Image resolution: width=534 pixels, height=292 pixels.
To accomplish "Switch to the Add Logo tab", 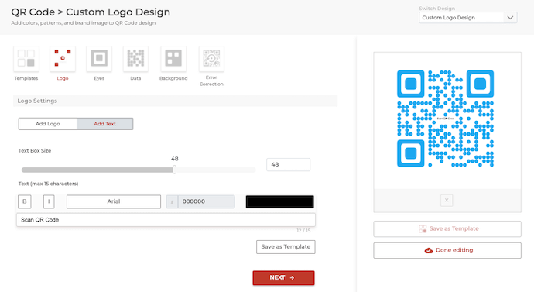I will 48,124.
